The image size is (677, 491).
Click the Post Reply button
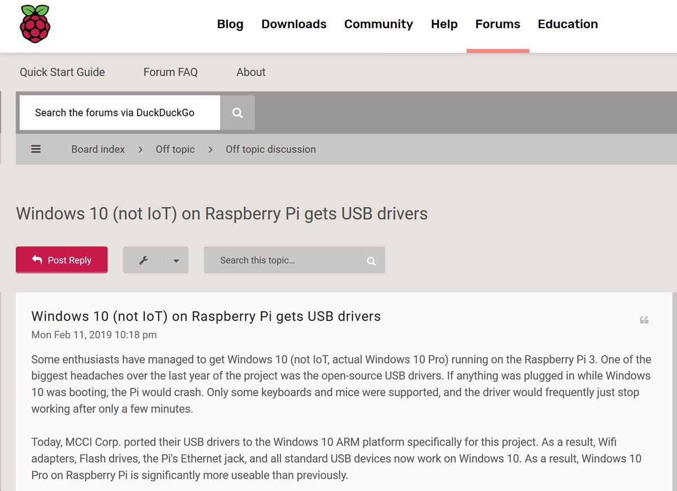[x=61, y=260]
